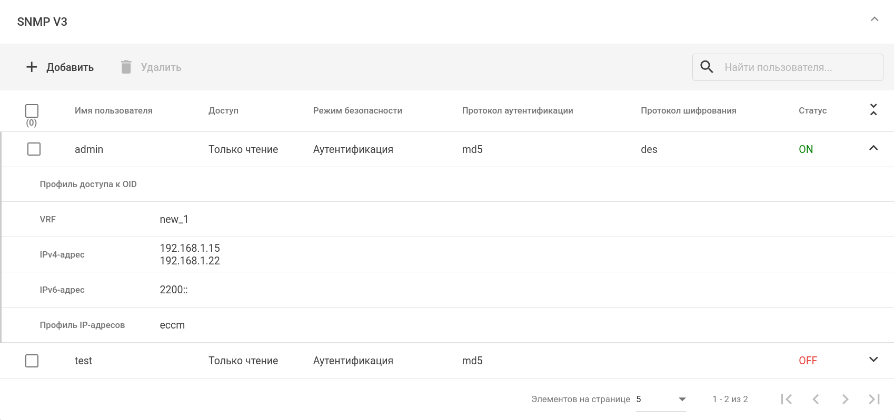Jump to the last page

[x=875, y=399]
